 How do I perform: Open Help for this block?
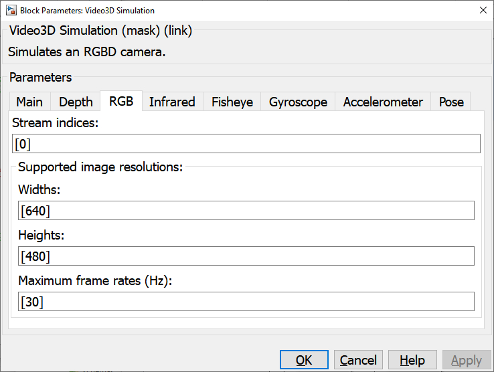pyautogui.click(x=412, y=360)
